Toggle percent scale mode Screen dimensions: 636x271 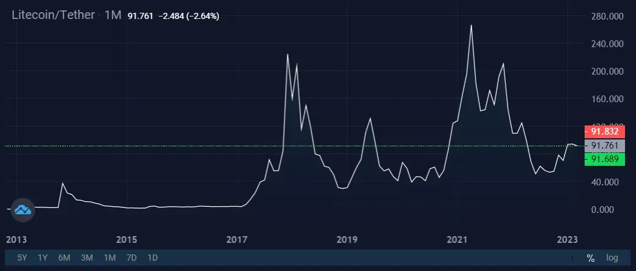coord(591,258)
